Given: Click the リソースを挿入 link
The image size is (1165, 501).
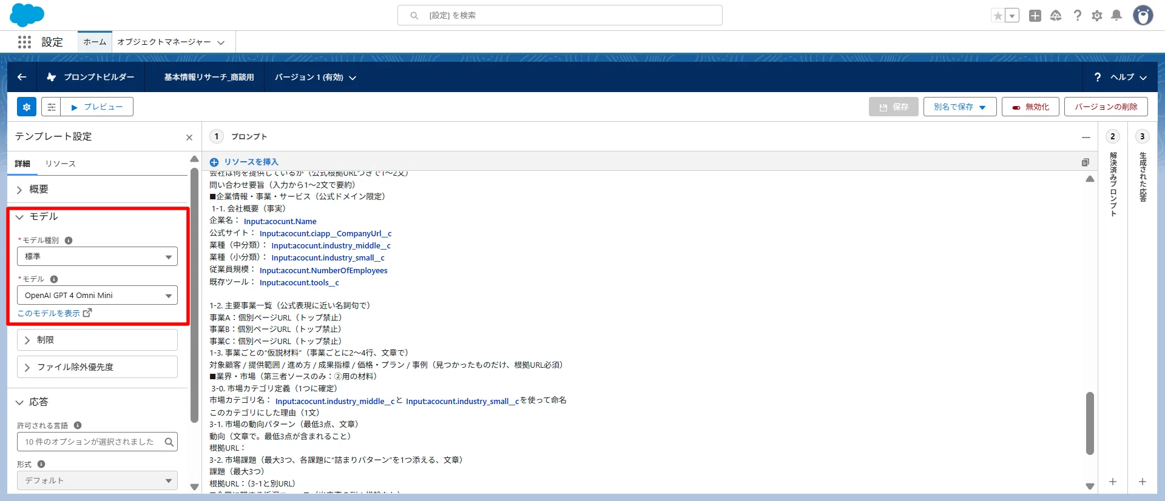Looking at the screenshot, I should pos(244,162).
